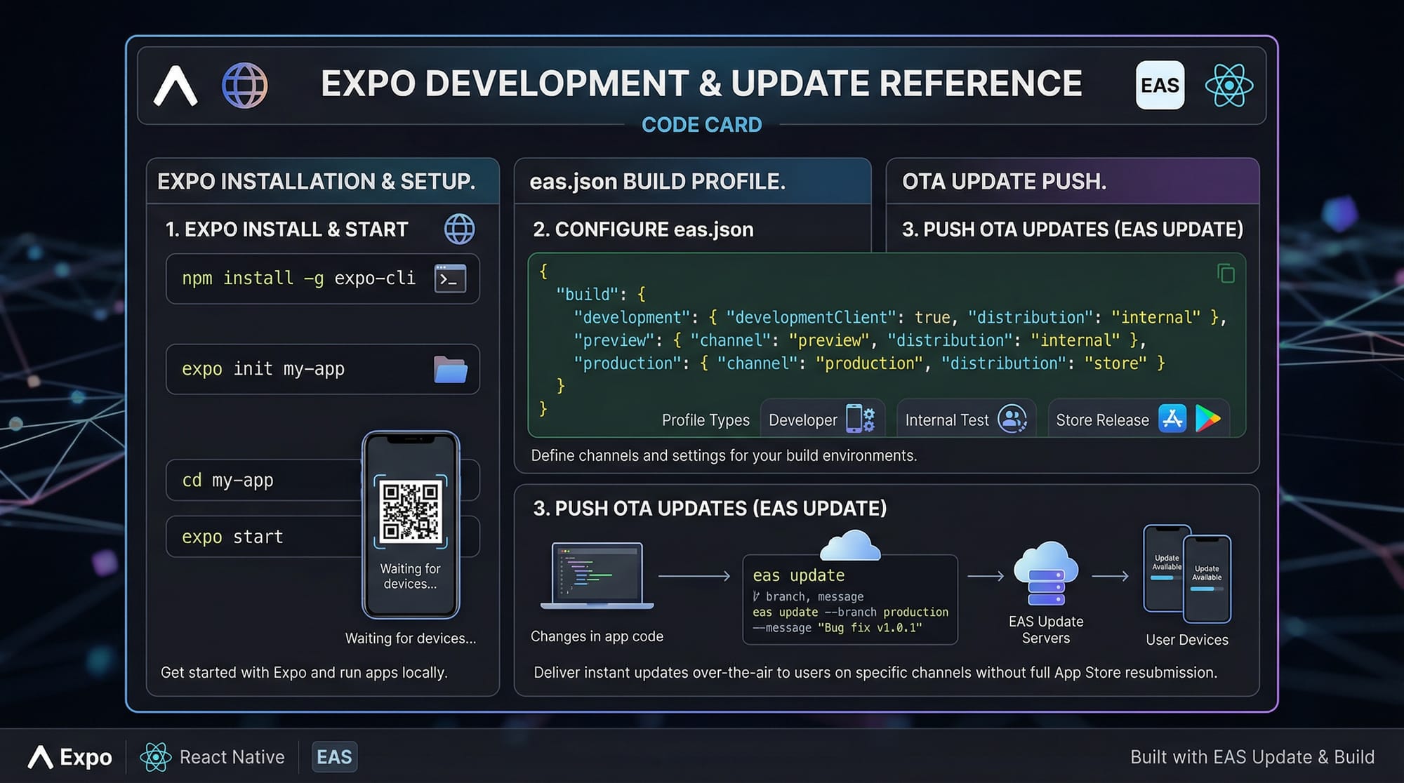Click the Expo chevron logo in header

(175, 86)
